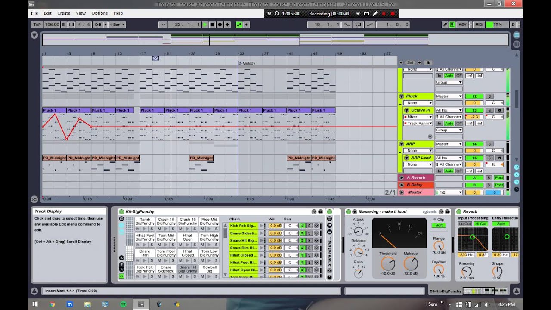Toggle the KEY map mode switch
The height and width of the screenshot is (310, 551).
coord(463,25)
